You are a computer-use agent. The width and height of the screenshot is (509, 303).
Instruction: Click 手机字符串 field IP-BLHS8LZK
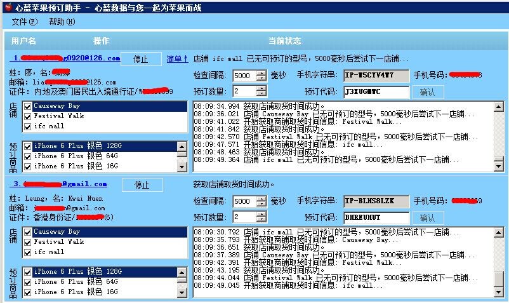click(376, 201)
